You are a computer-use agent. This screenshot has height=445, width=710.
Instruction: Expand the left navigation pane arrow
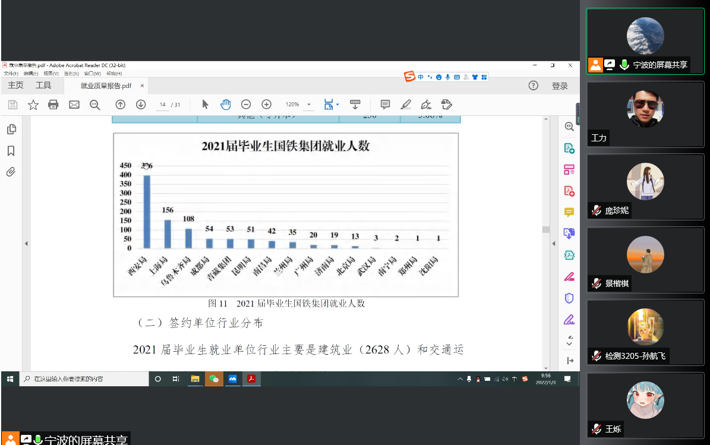[x=26, y=244]
